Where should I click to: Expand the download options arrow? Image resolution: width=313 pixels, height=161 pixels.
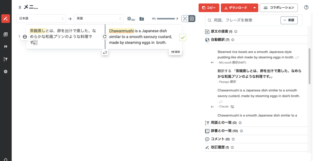[x=254, y=8]
